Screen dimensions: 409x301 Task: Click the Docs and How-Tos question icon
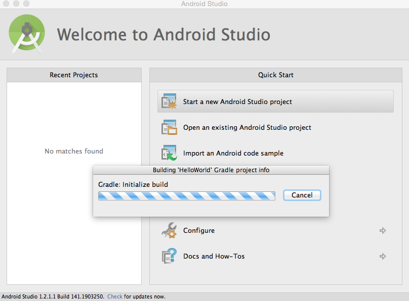[169, 256]
